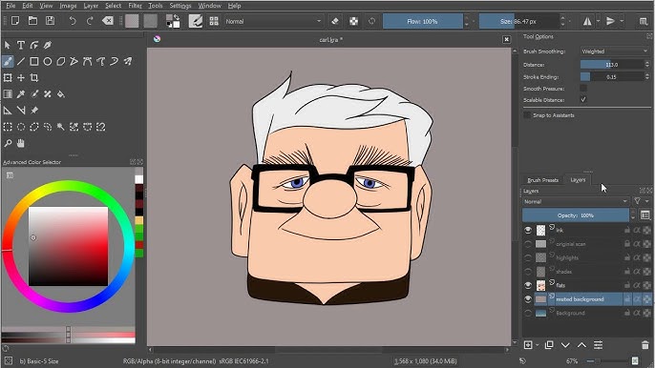This screenshot has width=655, height=368.
Task: Select the Text tool
Action: coord(20,45)
